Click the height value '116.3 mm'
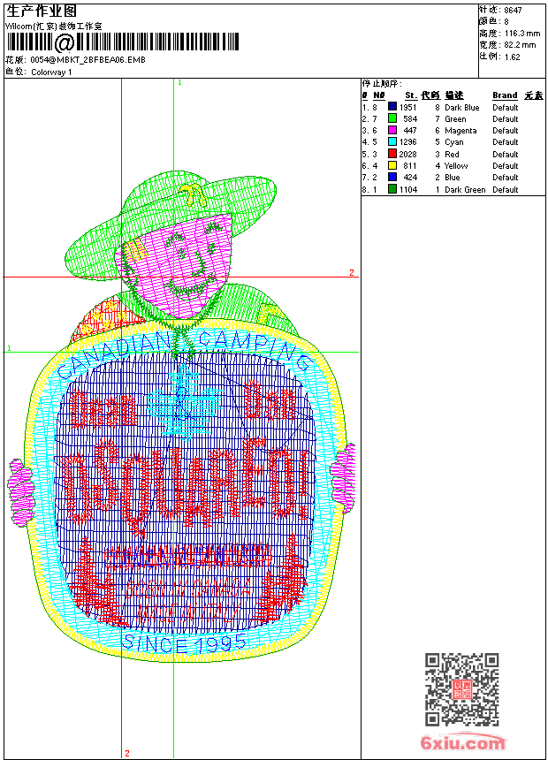This screenshot has width=548, height=760. (521, 34)
